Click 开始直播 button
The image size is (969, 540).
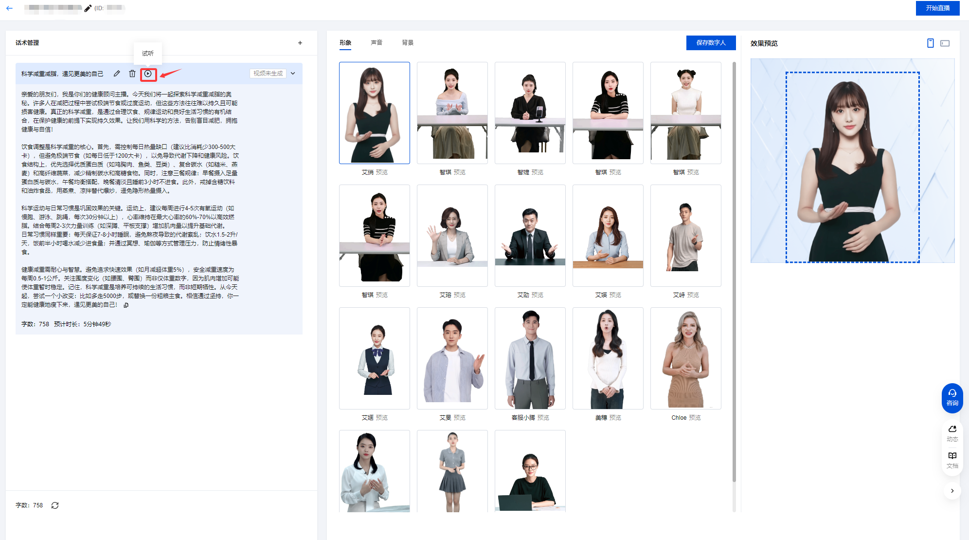tap(937, 8)
